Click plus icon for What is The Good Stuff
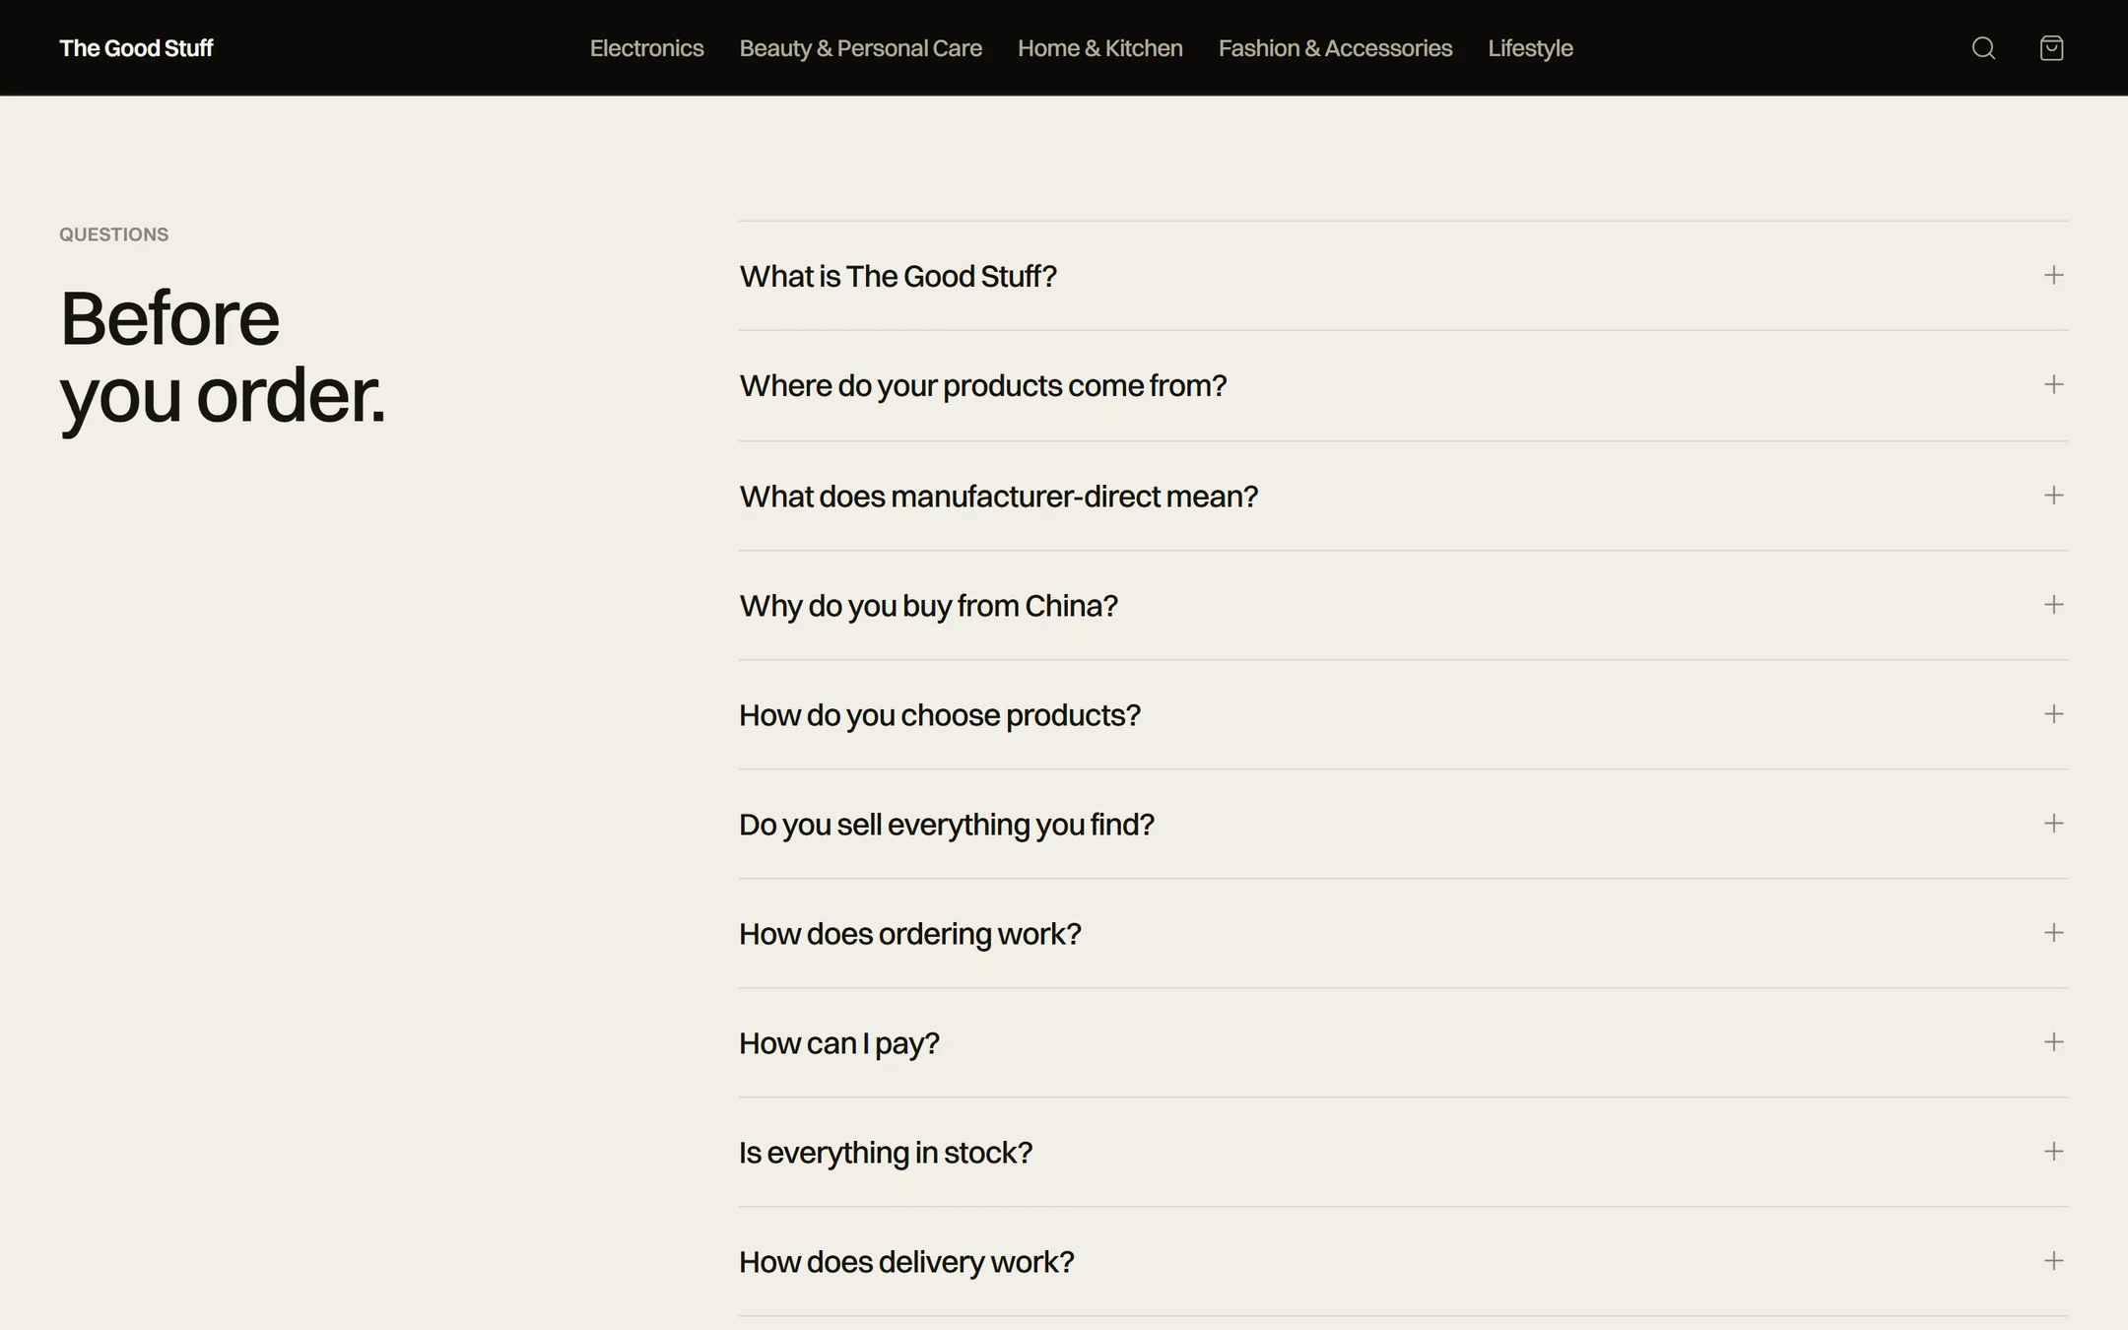 2053,275
